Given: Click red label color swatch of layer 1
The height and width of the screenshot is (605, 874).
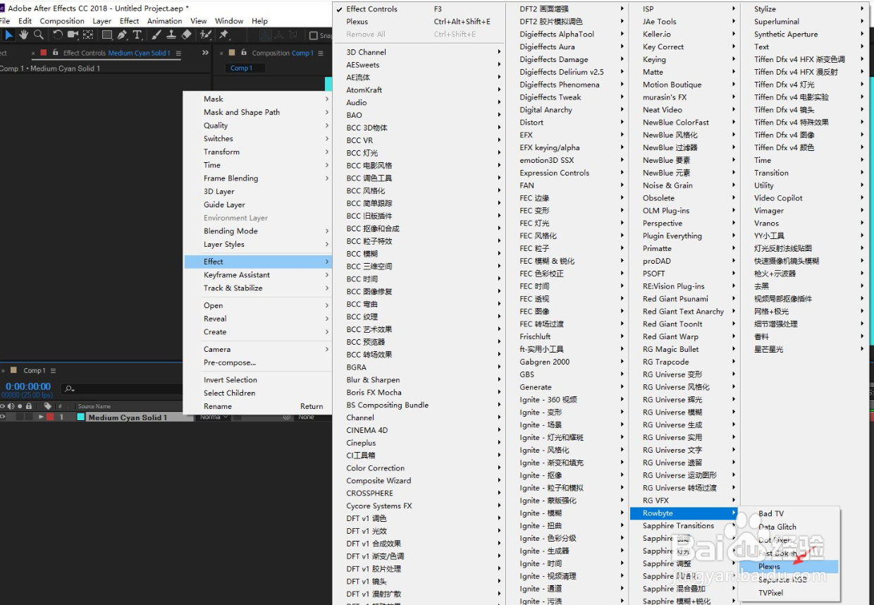Looking at the screenshot, I should (50, 417).
